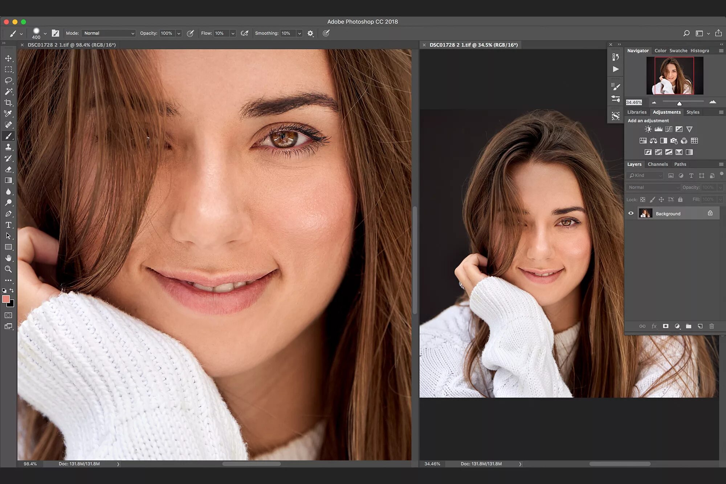
Task: Toggle airbrush-style build-up effects
Action: click(245, 33)
